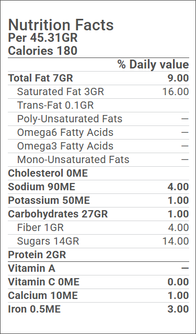The height and width of the screenshot is (334, 196).
Task: Click the Omega6 Fatty Acids label
Action: (x=65, y=132)
